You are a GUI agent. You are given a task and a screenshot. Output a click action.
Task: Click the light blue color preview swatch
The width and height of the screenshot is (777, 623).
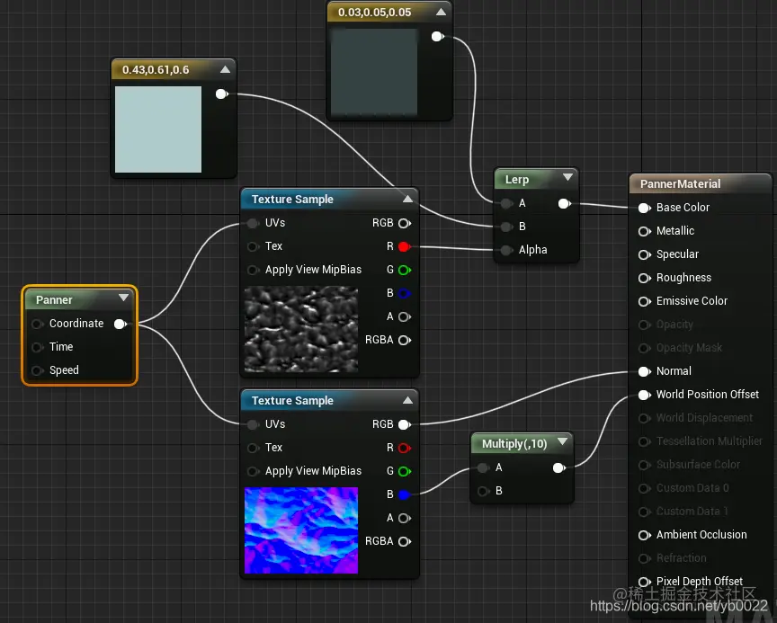[x=158, y=129]
